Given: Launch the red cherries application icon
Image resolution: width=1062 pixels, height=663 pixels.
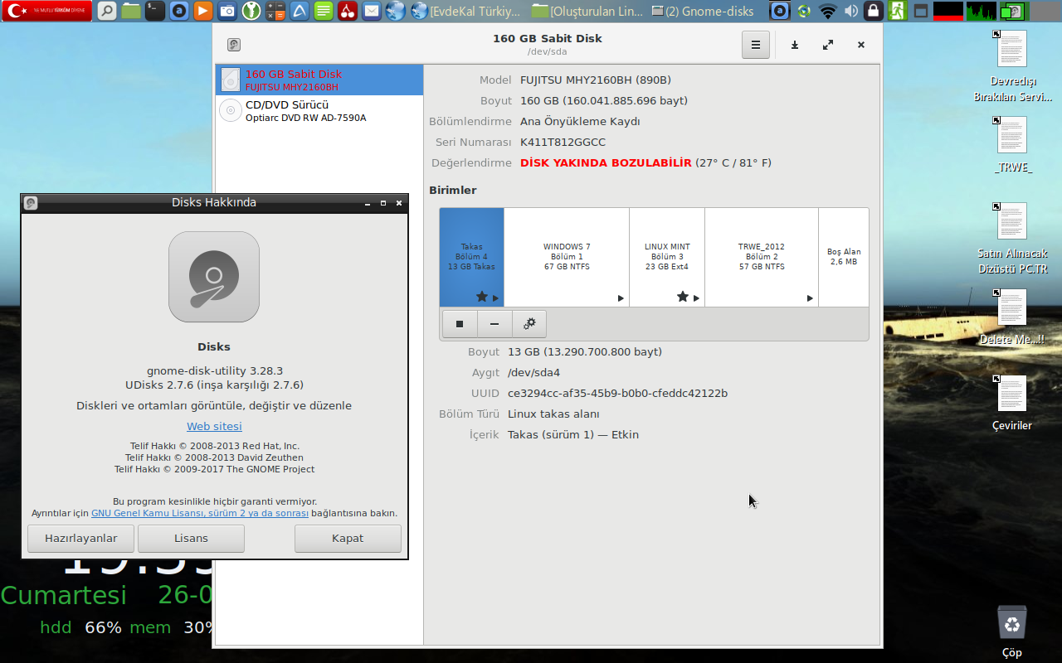Looking at the screenshot, I should [x=348, y=11].
